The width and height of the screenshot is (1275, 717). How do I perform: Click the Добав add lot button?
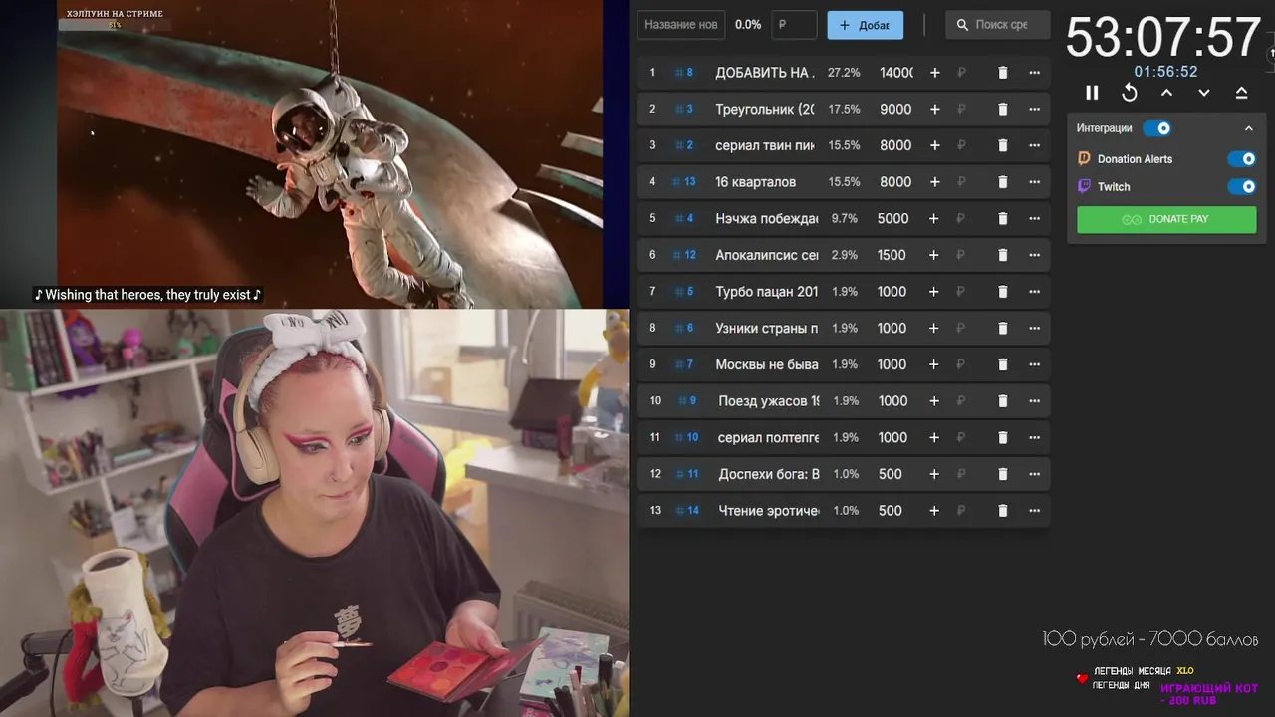(x=865, y=25)
